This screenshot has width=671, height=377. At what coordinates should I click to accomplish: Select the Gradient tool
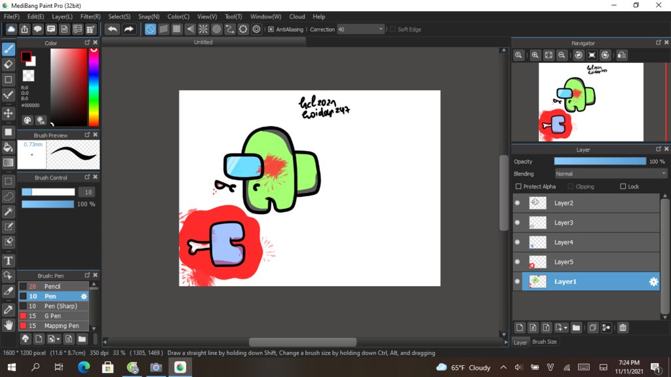tap(8, 162)
